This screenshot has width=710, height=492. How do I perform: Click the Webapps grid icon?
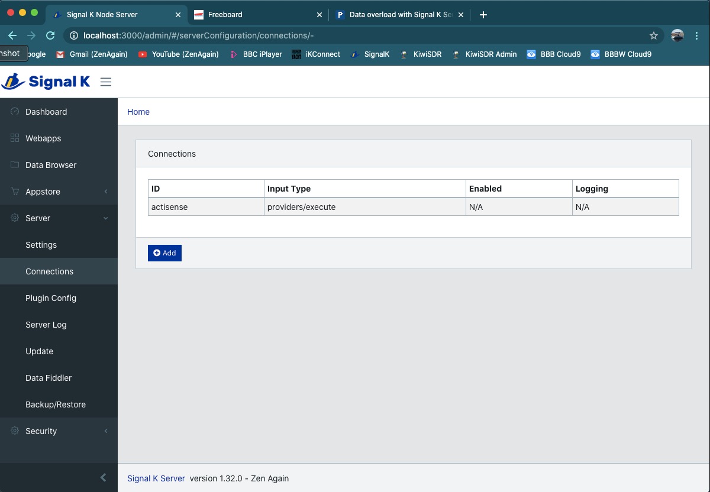(15, 138)
